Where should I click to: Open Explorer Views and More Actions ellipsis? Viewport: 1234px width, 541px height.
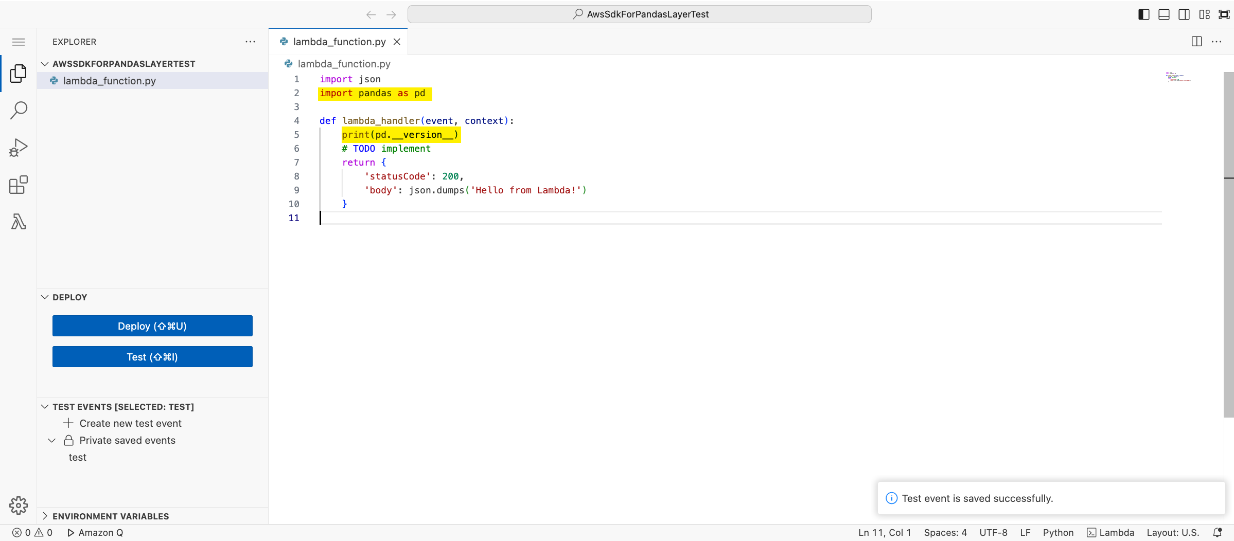pos(251,42)
